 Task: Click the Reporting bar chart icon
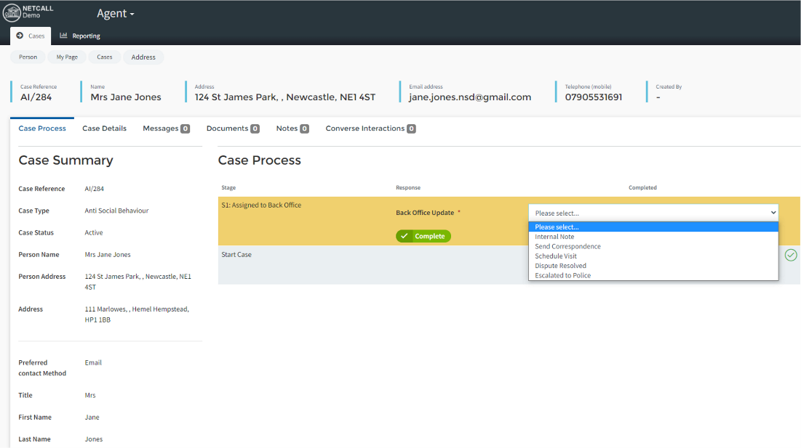pos(64,36)
